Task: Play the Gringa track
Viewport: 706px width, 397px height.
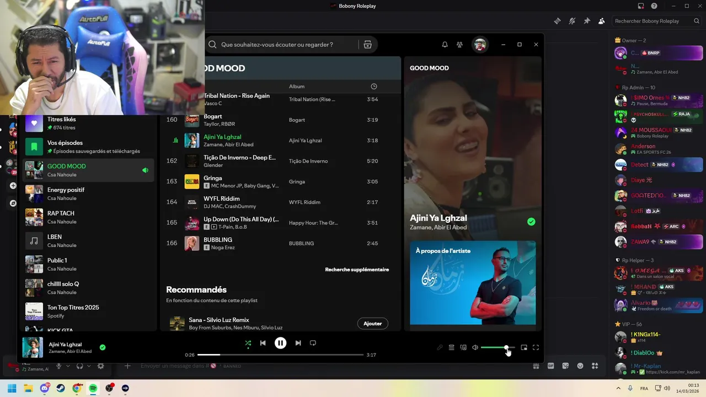Action: (x=281, y=181)
